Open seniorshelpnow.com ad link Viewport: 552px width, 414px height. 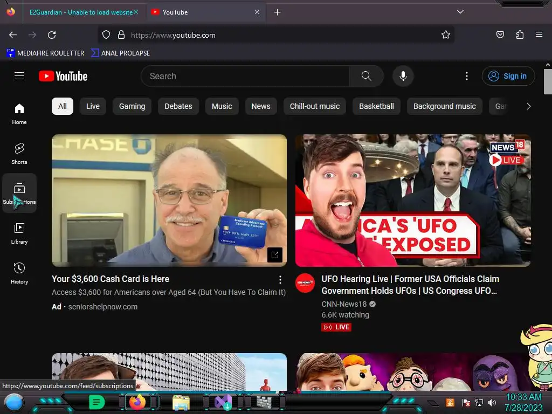pyautogui.click(x=103, y=307)
